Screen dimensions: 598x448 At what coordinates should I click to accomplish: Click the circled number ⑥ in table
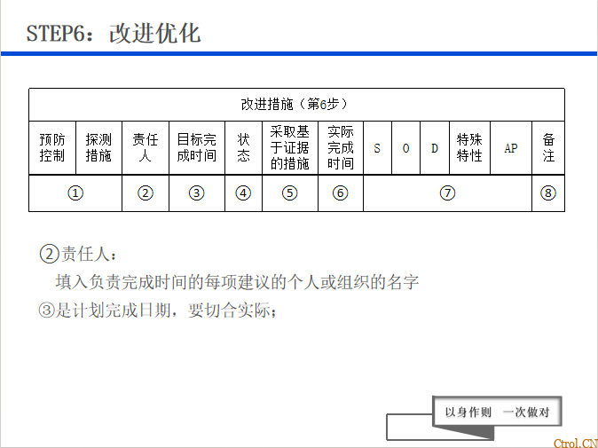[341, 193]
